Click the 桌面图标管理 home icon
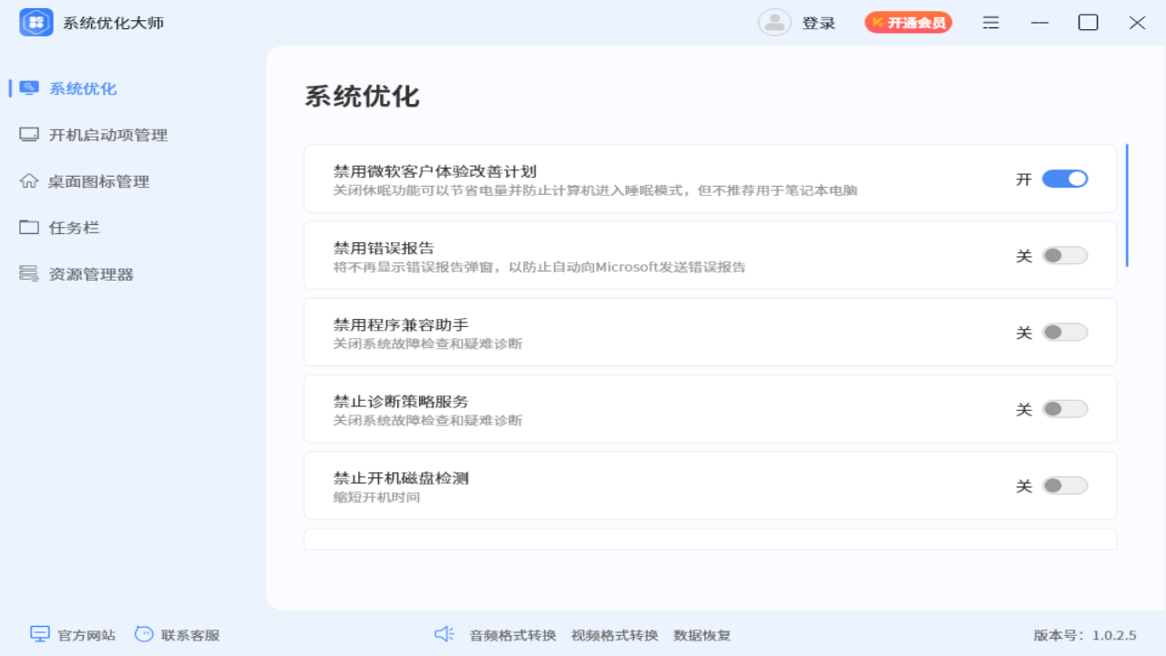 27,180
